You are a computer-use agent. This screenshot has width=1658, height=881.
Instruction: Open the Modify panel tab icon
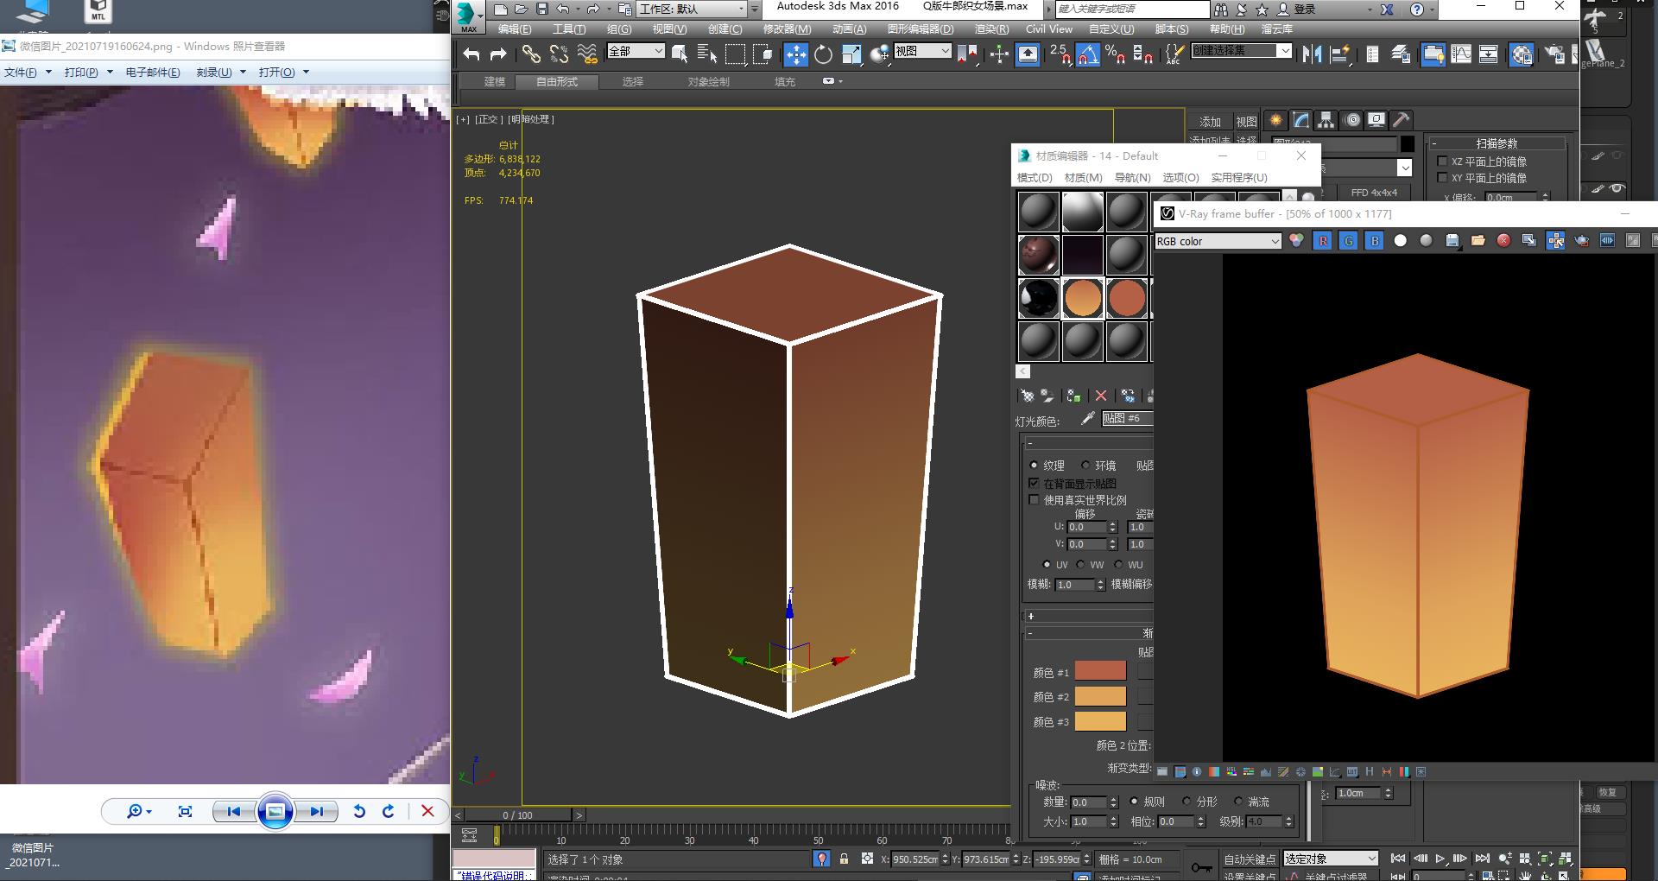click(1300, 120)
